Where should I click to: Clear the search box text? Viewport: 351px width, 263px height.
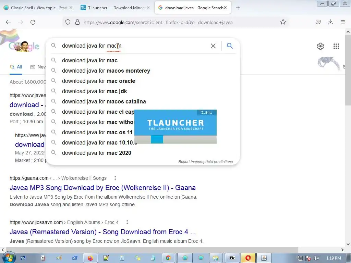[213, 46]
